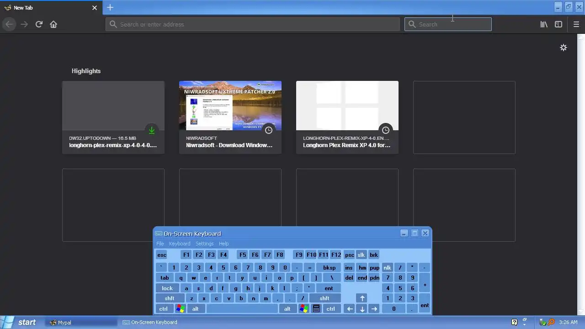Toggle the nlk num lock key

pyautogui.click(x=387, y=268)
